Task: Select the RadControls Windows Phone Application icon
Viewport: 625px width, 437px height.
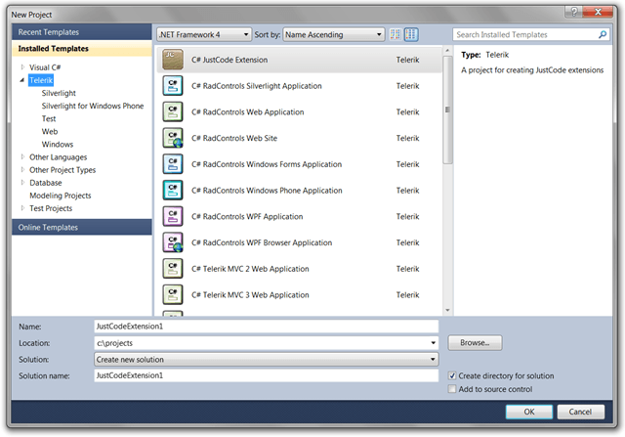Action: [x=173, y=191]
